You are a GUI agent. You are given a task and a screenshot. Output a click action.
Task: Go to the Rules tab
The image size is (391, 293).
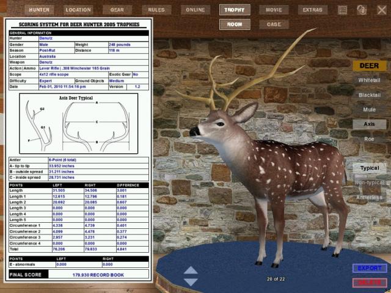coord(156,10)
